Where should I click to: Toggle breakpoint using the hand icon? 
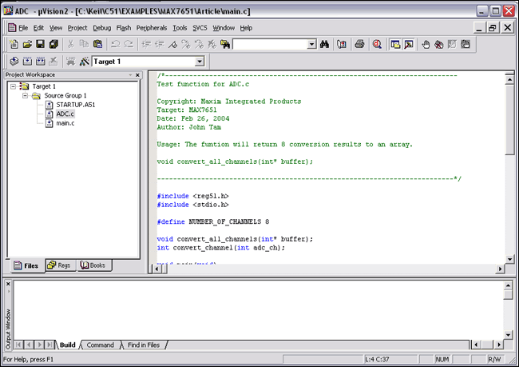click(426, 44)
